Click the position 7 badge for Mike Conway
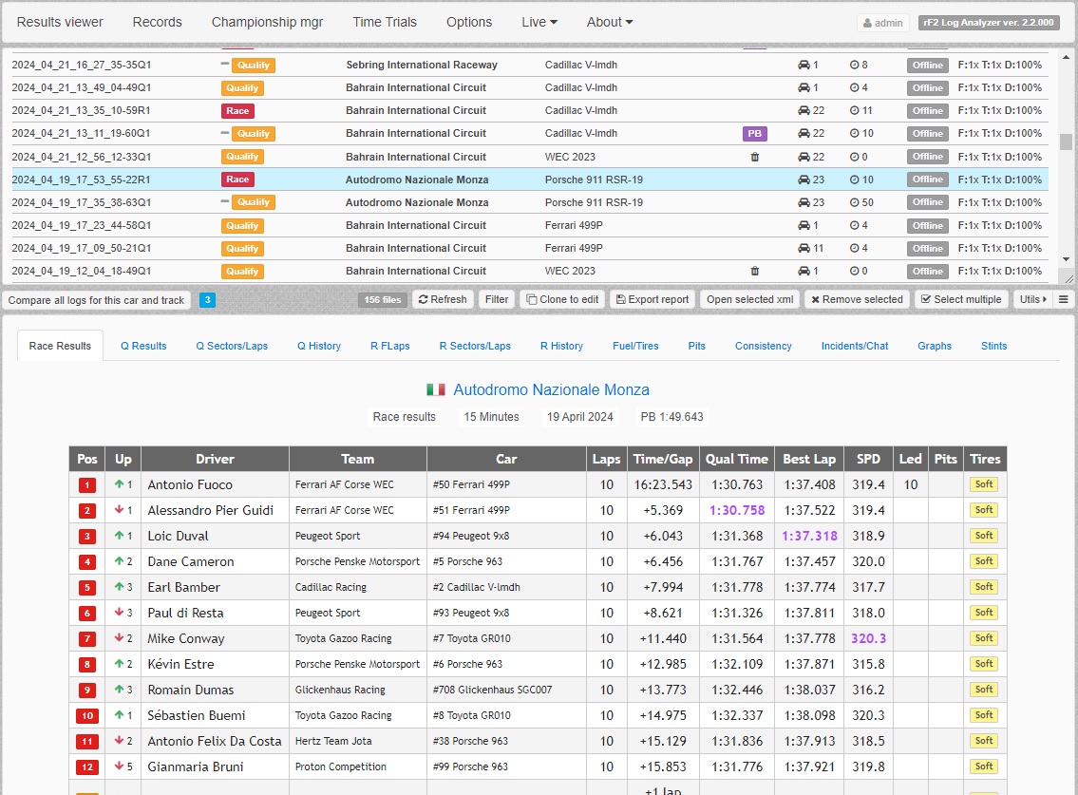Image resolution: width=1078 pixels, height=795 pixels. (87, 639)
